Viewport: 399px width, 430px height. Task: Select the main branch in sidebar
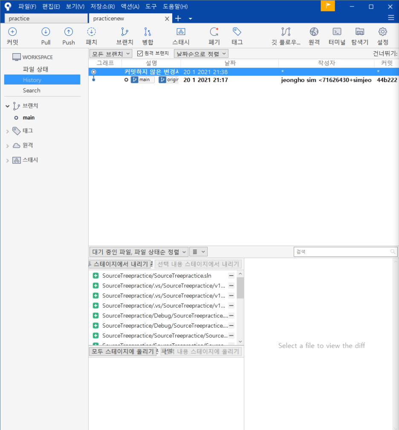pyautogui.click(x=29, y=118)
